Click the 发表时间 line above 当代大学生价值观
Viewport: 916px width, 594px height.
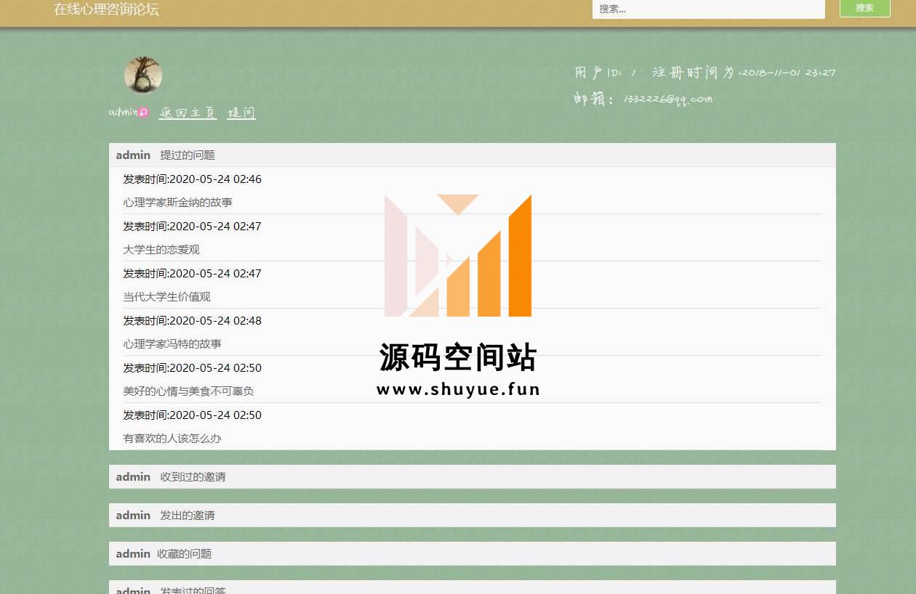click(x=192, y=274)
